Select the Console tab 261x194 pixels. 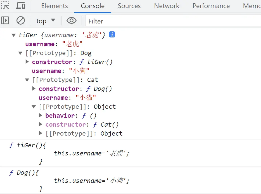coord(93,6)
